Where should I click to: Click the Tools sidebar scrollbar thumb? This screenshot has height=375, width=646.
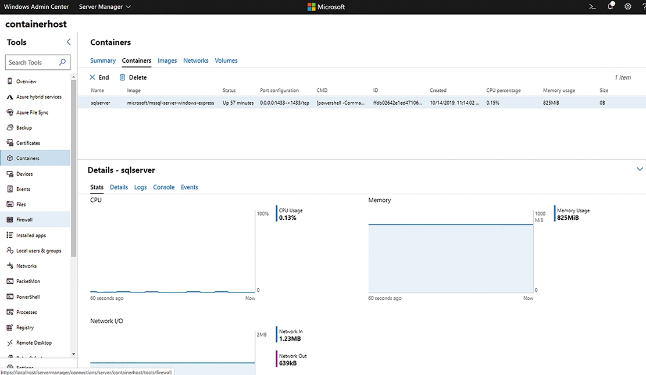(x=73, y=168)
